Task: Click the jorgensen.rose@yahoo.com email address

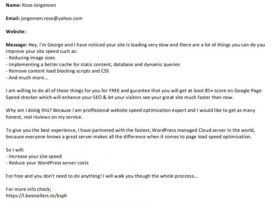Action: [52, 18]
